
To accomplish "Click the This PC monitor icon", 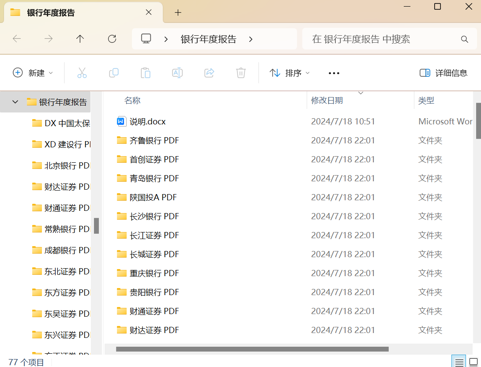I will (146, 39).
